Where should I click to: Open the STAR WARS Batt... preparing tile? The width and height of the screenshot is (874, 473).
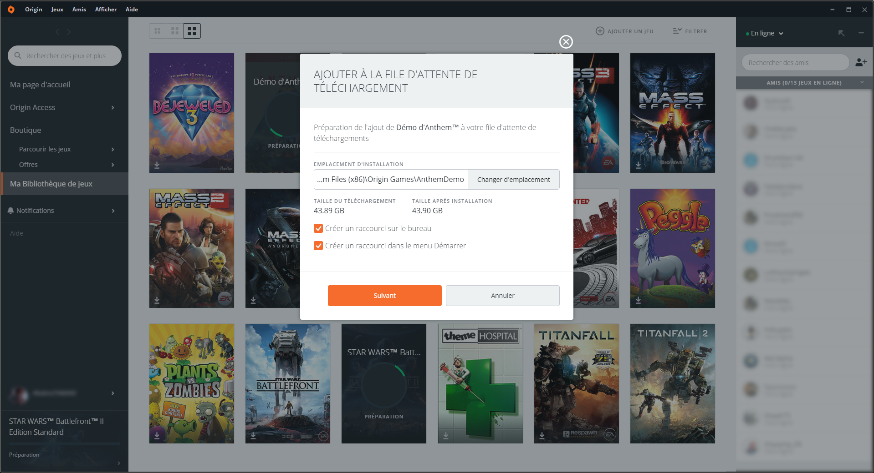[x=384, y=383]
